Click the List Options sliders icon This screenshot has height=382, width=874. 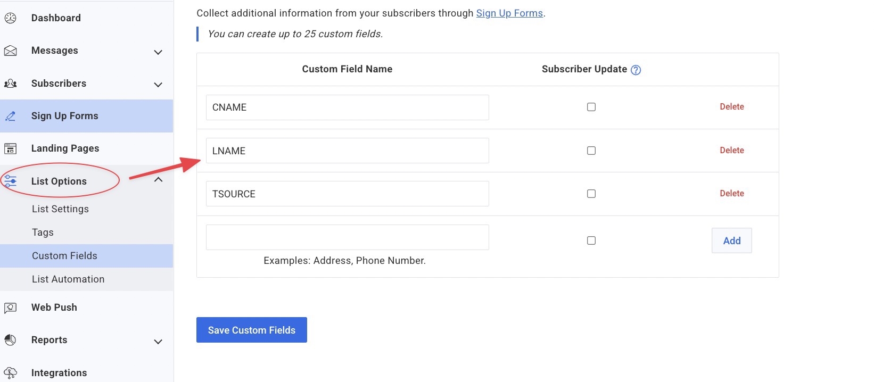point(10,181)
